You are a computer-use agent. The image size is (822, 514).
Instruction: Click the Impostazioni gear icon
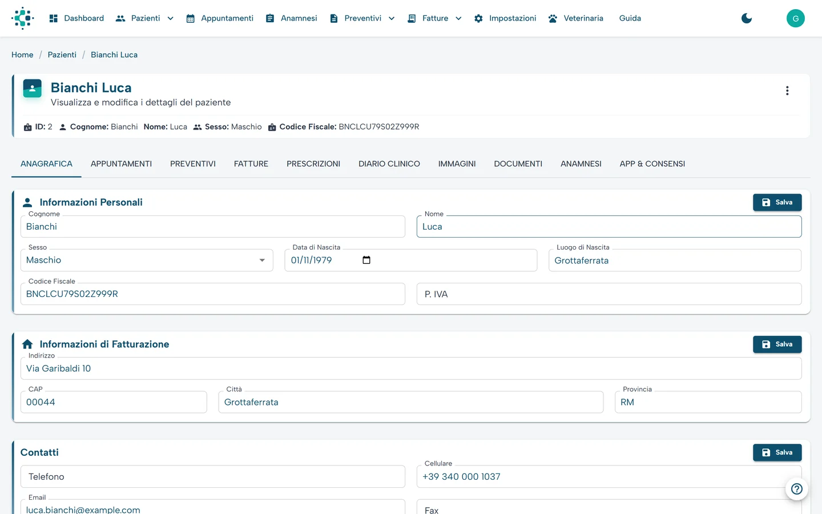pos(478,18)
